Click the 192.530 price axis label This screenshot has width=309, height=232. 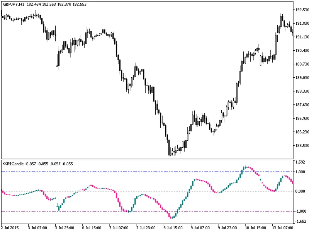pyautogui.click(x=302, y=10)
